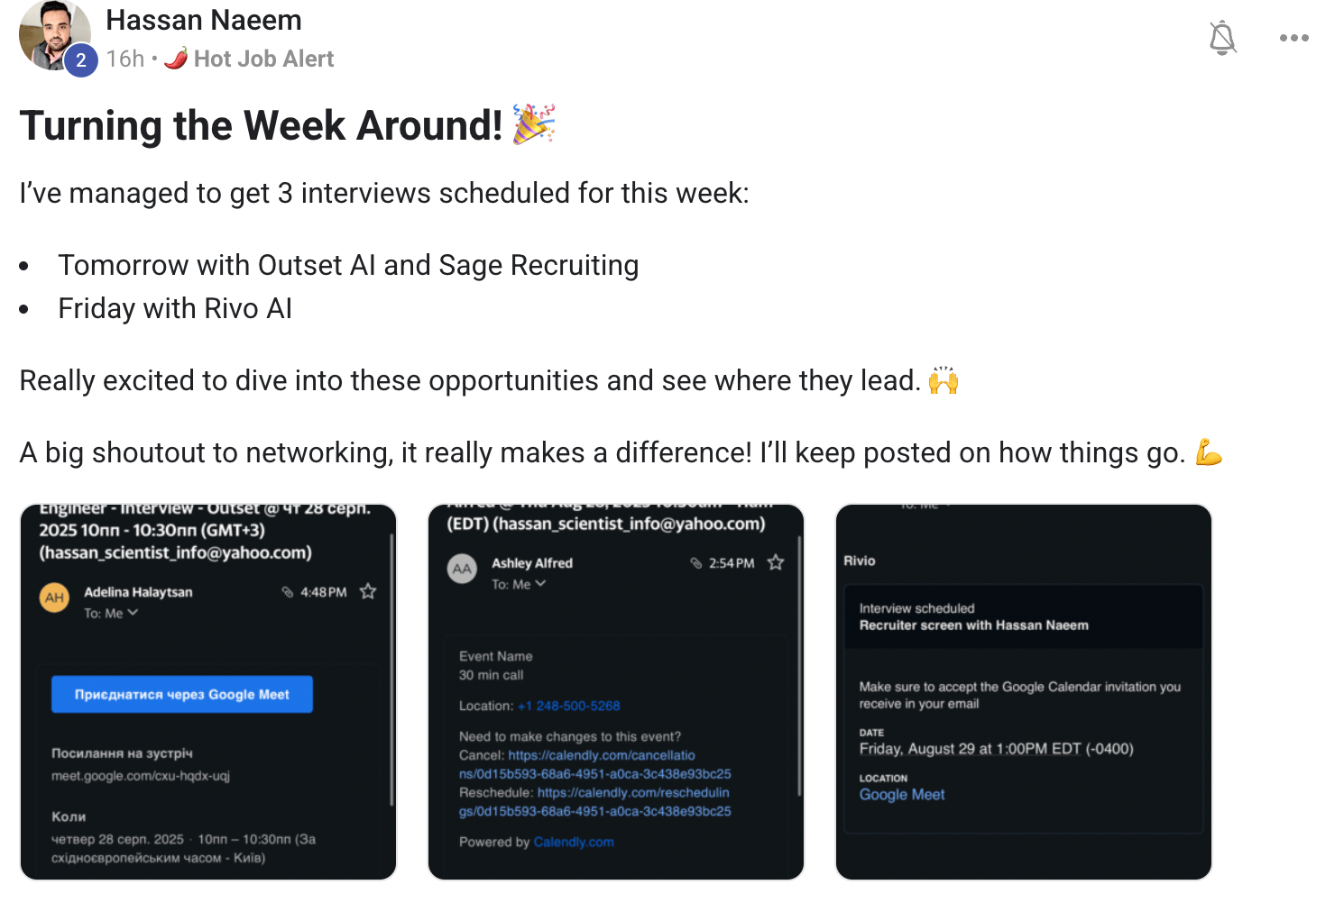
Task: Click the Hassan Naeem author name
Action: [204, 20]
